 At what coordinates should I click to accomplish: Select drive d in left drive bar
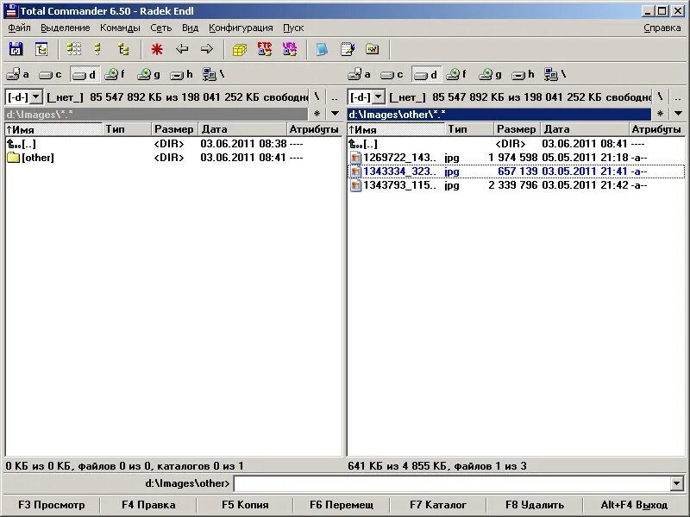click(85, 75)
